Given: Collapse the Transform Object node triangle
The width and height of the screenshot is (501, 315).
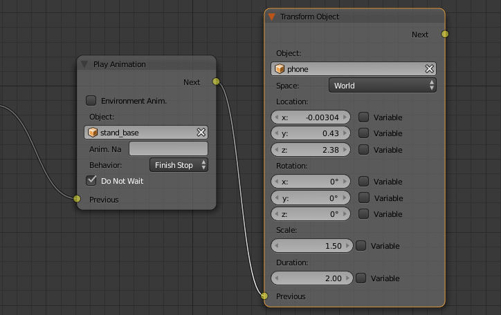Looking at the screenshot, I should tap(271, 17).
